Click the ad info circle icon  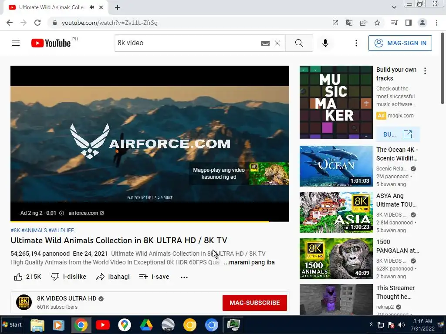pyautogui.click(x=61, y=213)
